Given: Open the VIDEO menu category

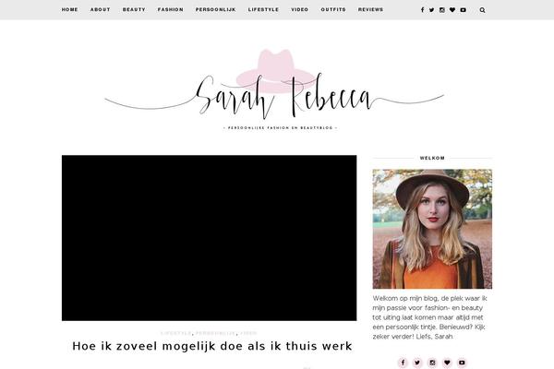Looking at the screenshot, I should click(299, 9).
